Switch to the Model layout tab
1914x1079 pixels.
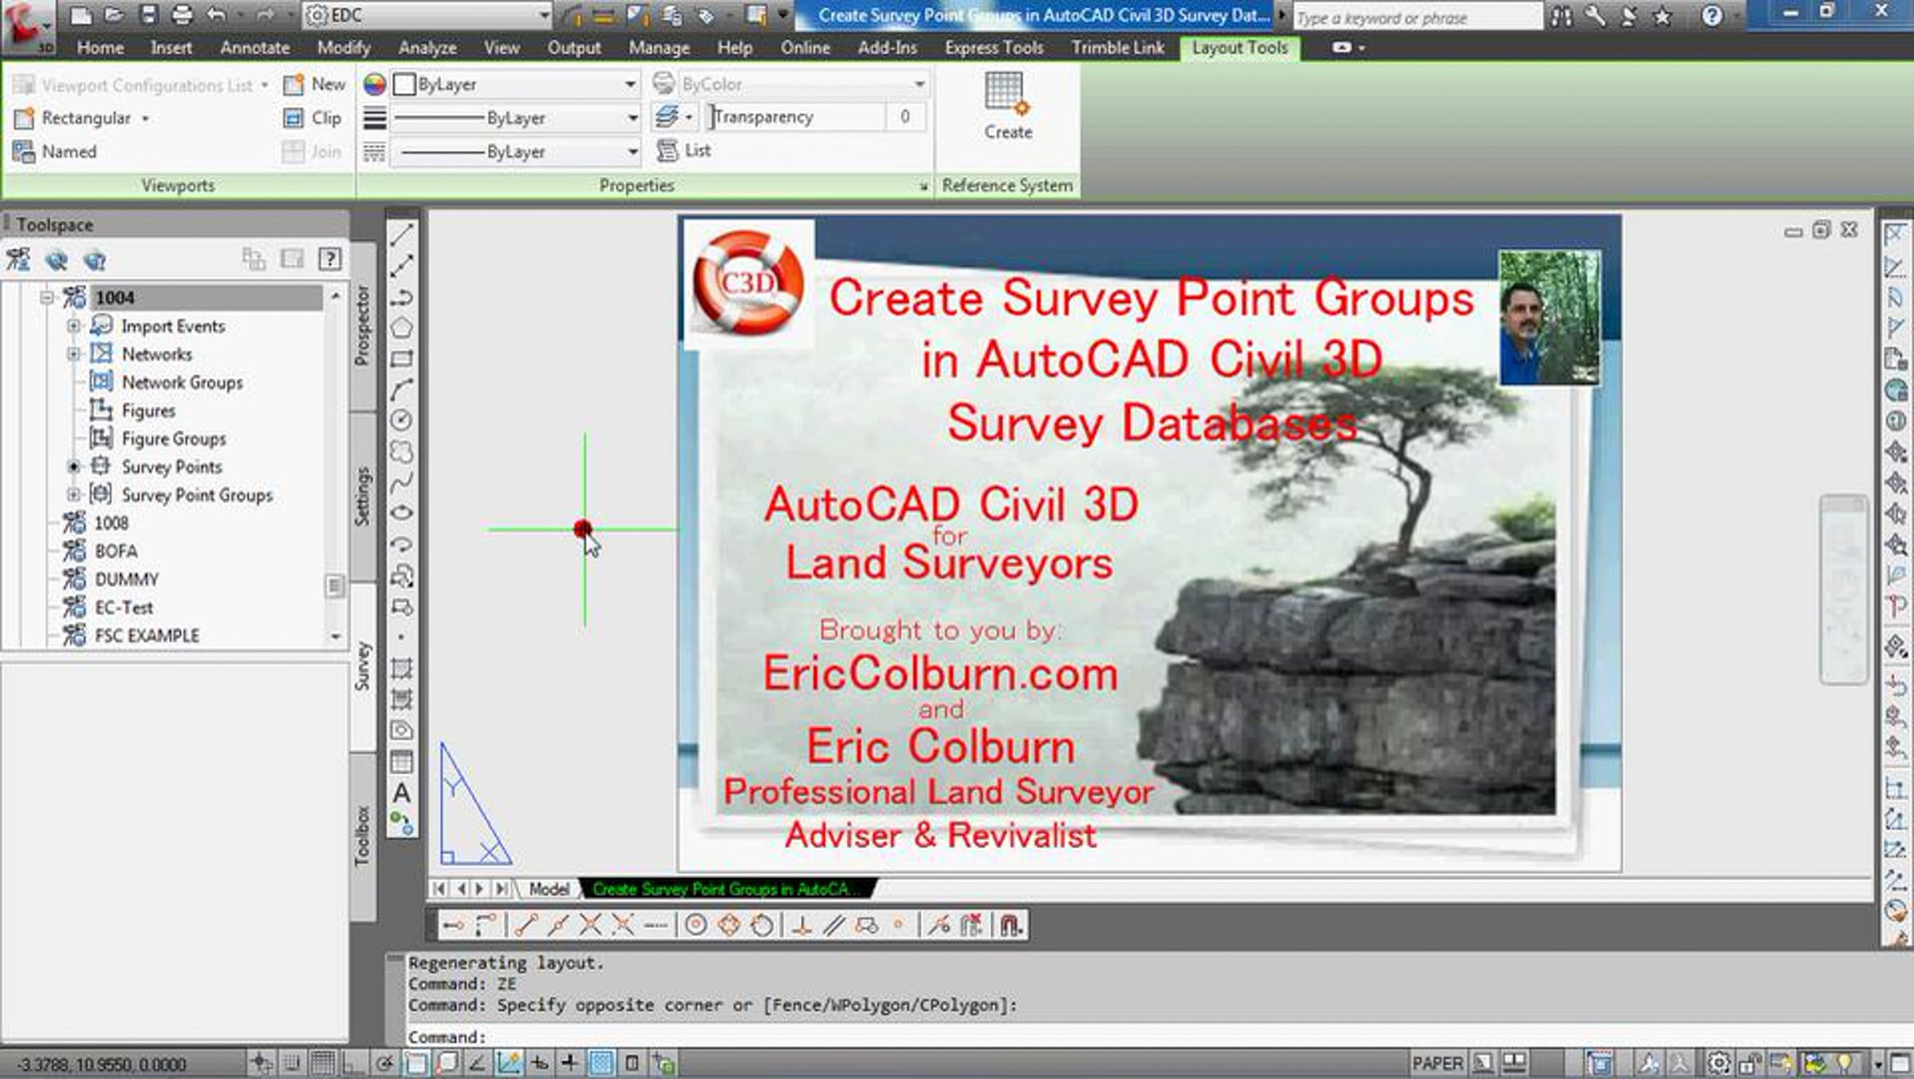[549, 888]
